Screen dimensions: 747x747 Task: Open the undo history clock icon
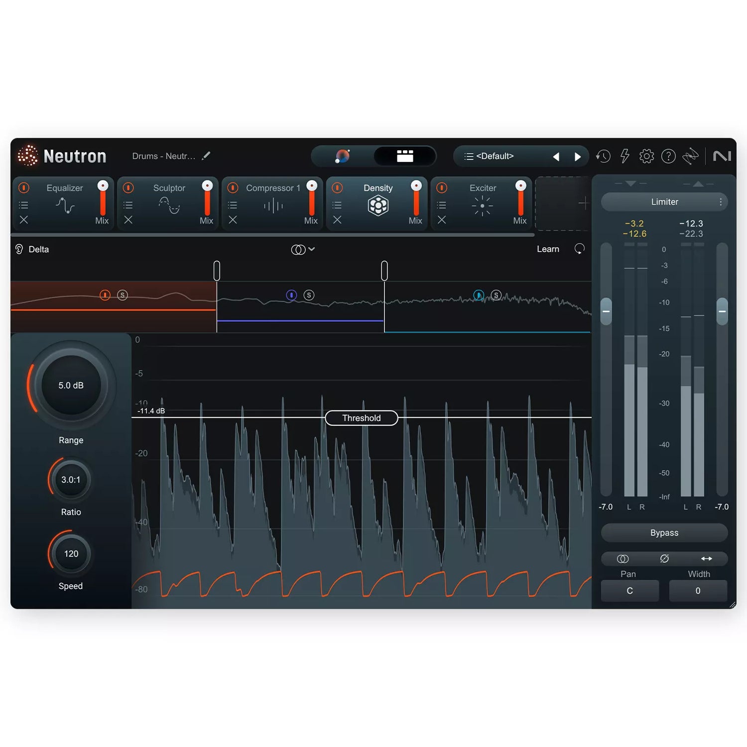coord(603,156)
